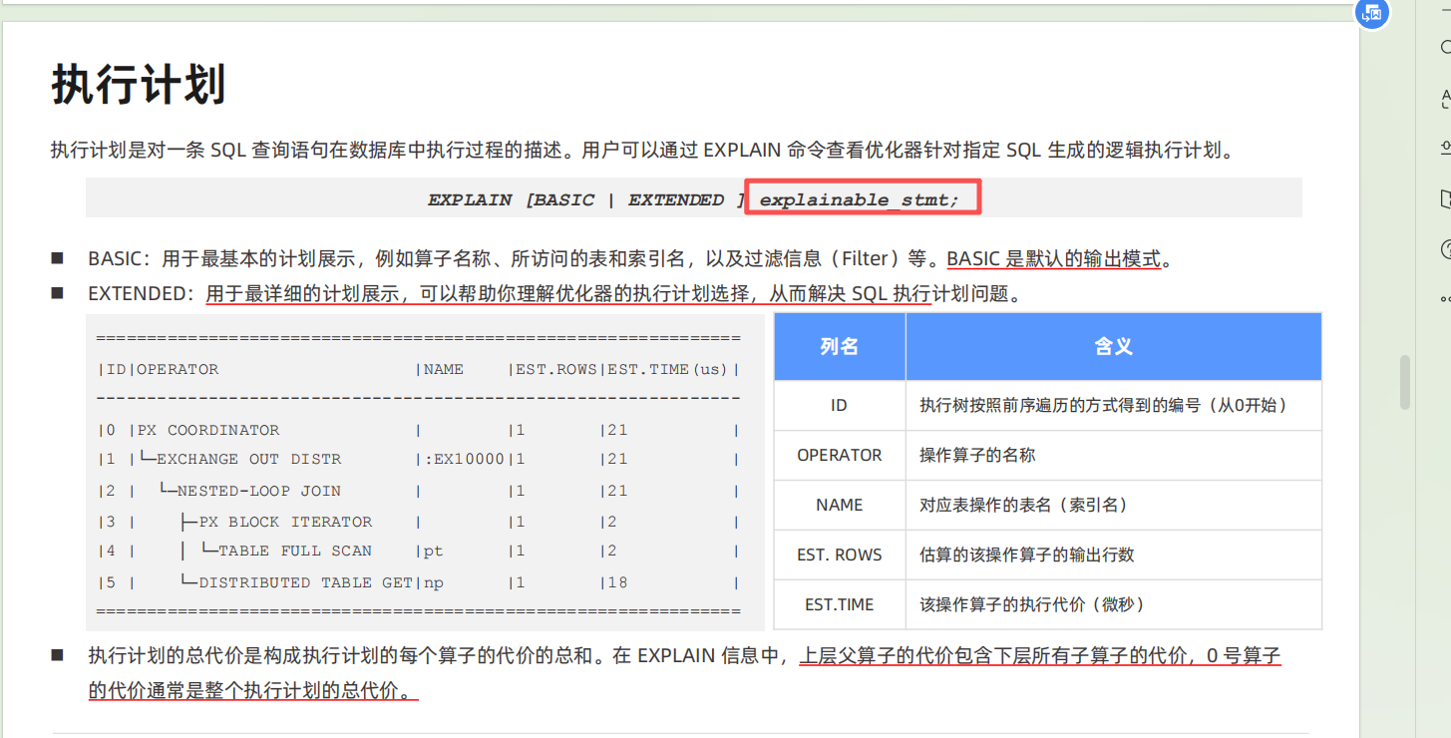Click the slider-style icon in right sidebar
Screen dimensions: 1451x738
(1445, 148)
